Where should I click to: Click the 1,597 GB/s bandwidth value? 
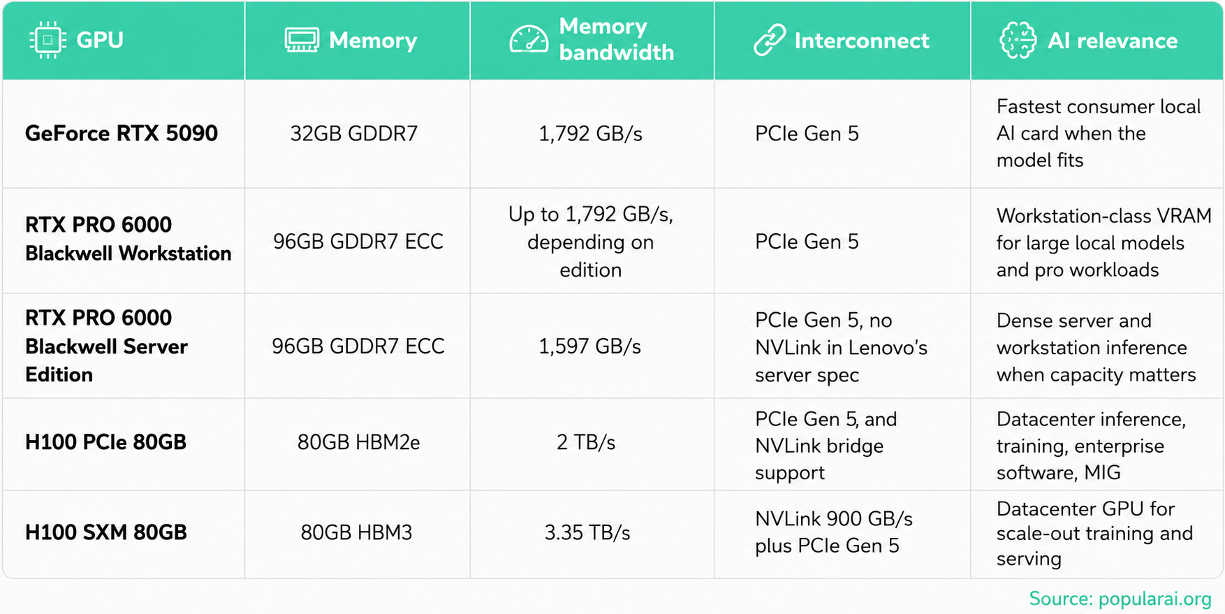click(589, 346)
